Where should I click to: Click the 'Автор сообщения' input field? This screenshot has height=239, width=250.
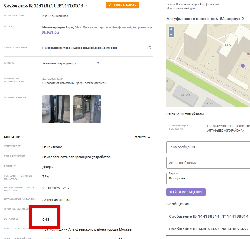coord(208,163)
